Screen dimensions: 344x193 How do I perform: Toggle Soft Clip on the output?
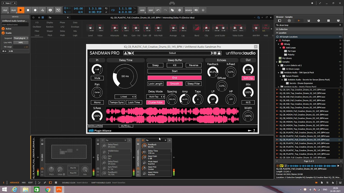(248, 78)
